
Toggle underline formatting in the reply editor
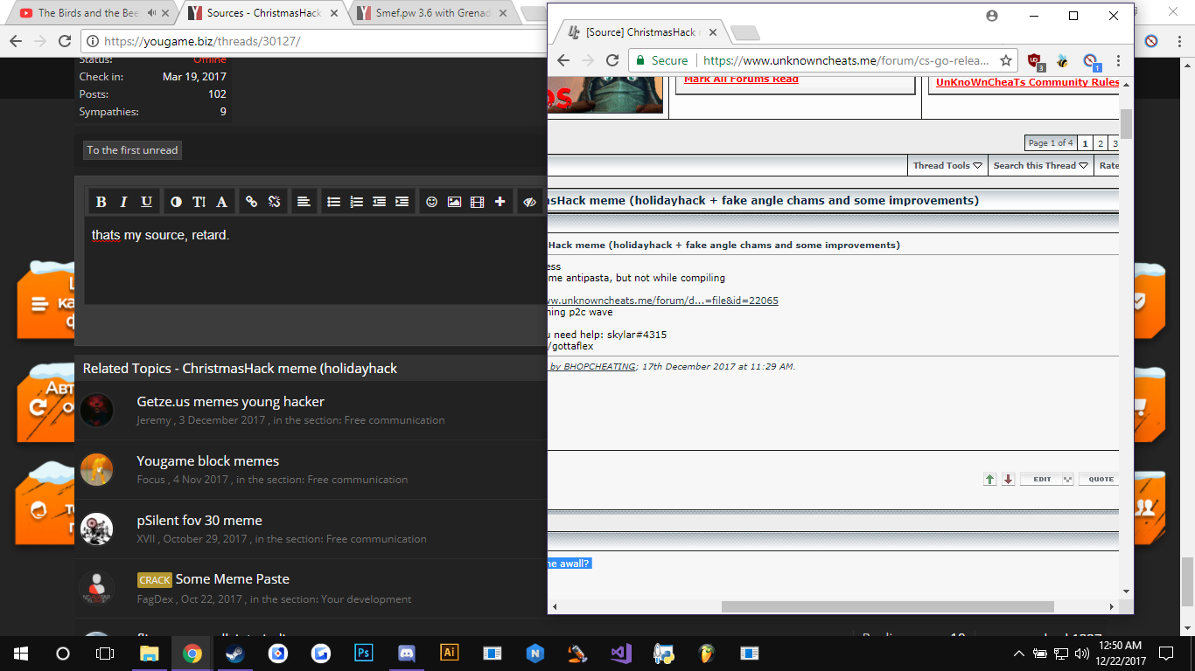pyautogui.click(x=146, y=202)
